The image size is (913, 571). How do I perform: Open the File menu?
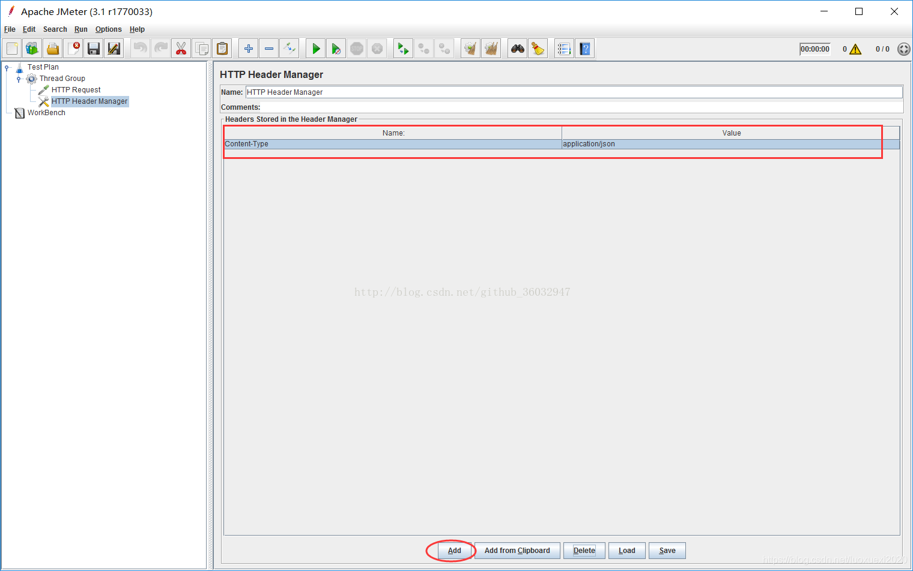coord(10,29)
